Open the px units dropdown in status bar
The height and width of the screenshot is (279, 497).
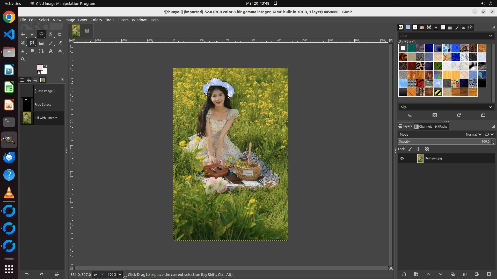point(99,274)
